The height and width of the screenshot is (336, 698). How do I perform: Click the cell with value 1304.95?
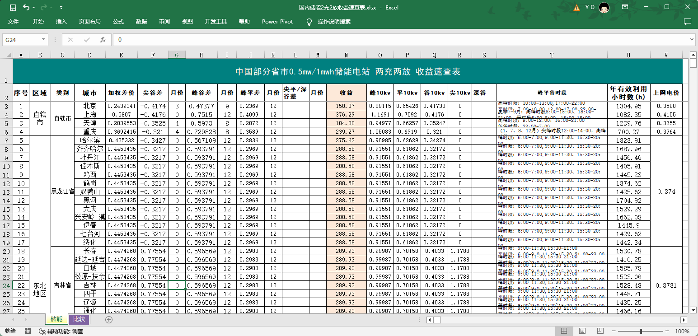tap(628, 106)
